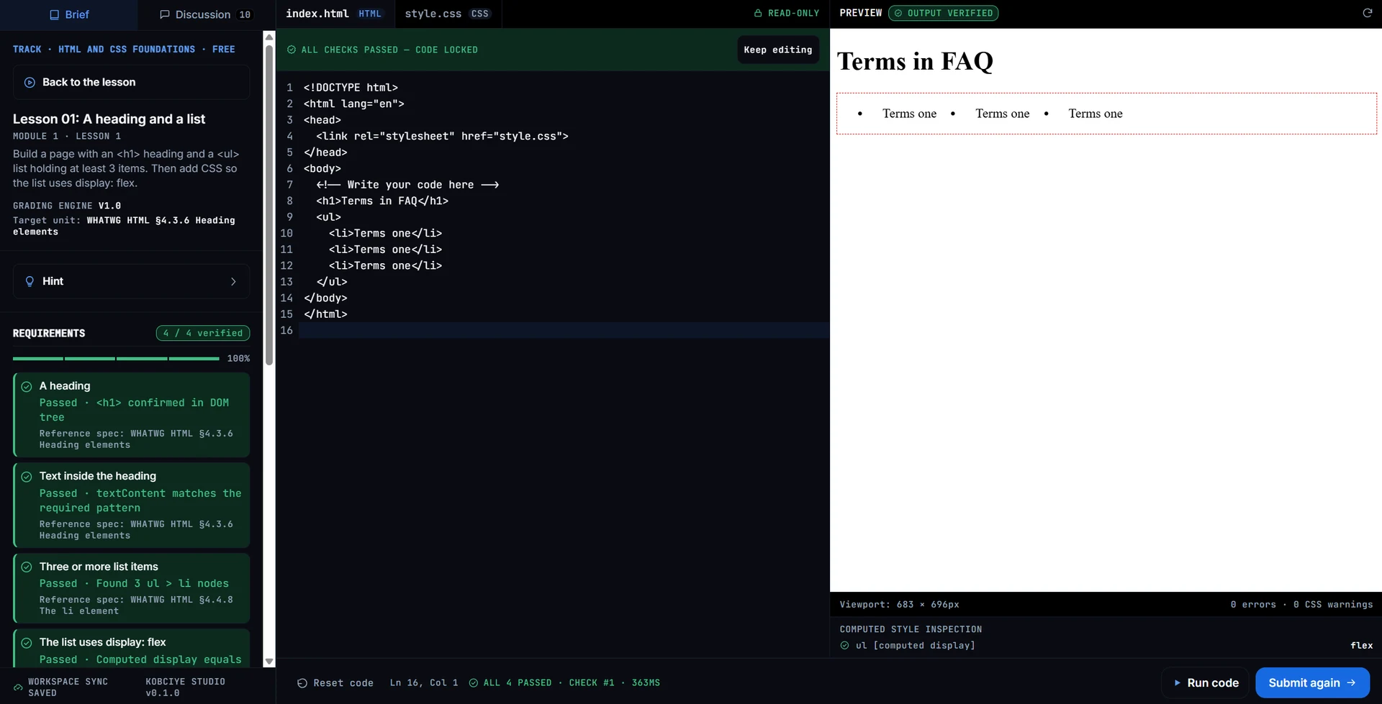Screen dimensions: 1382x704
Task: Click Keep editing button
Action: coord(777,50)
